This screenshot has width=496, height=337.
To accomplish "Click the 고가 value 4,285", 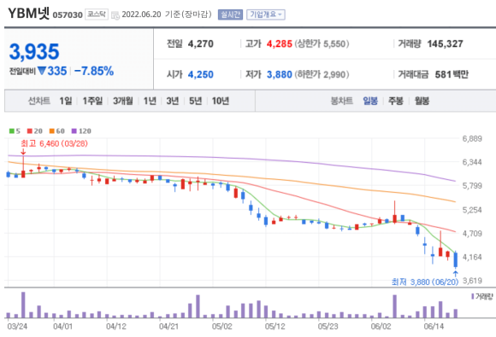I will click(x=279, y=44).
